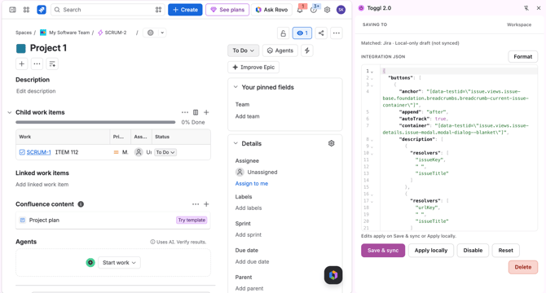This screenshot has width=546, height=293.
Task: Click Save & sync button
Action: [383, 250]
